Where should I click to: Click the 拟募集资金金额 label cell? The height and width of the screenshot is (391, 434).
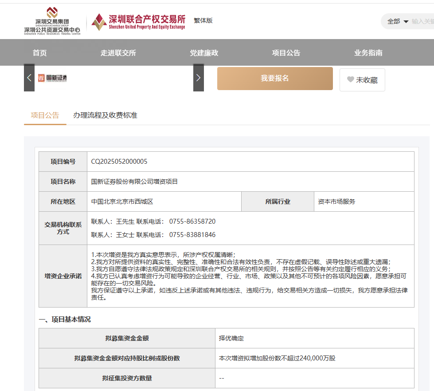pyautogui.click(x=127, y=338)
